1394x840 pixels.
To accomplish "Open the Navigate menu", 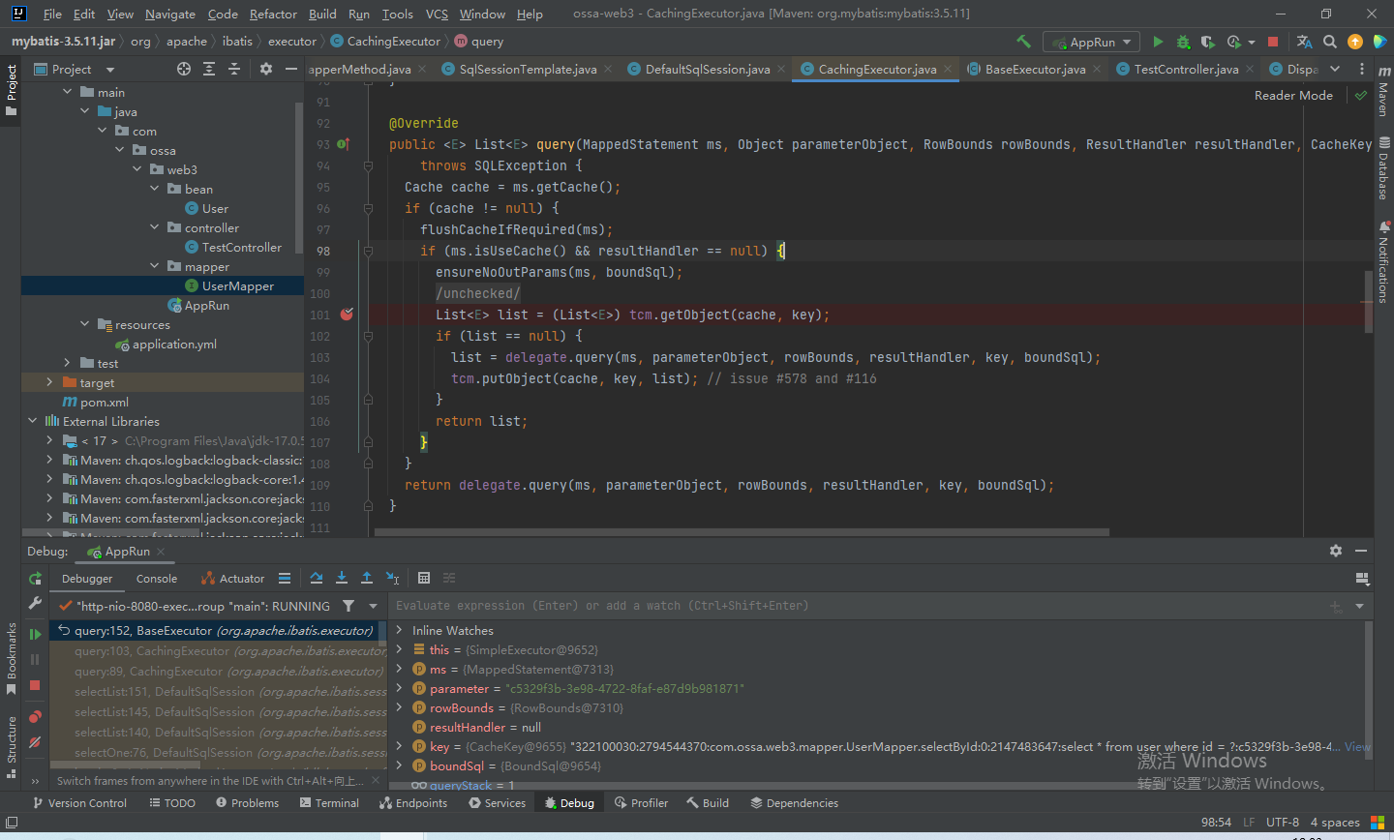I will coord(170,14).
